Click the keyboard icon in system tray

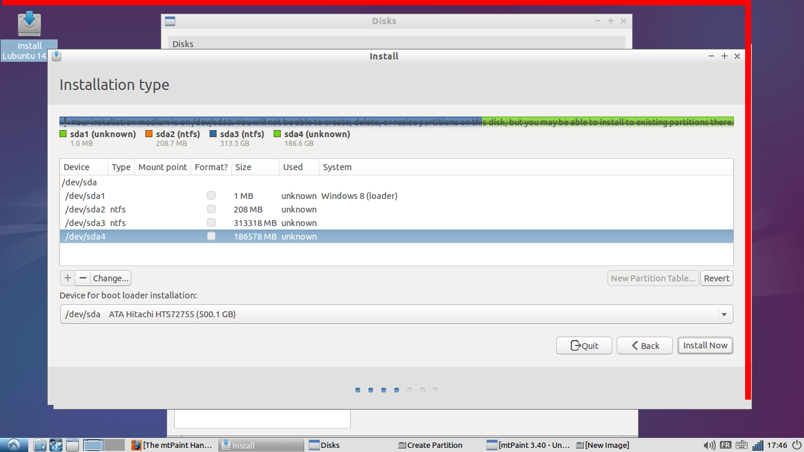point(742,445)
